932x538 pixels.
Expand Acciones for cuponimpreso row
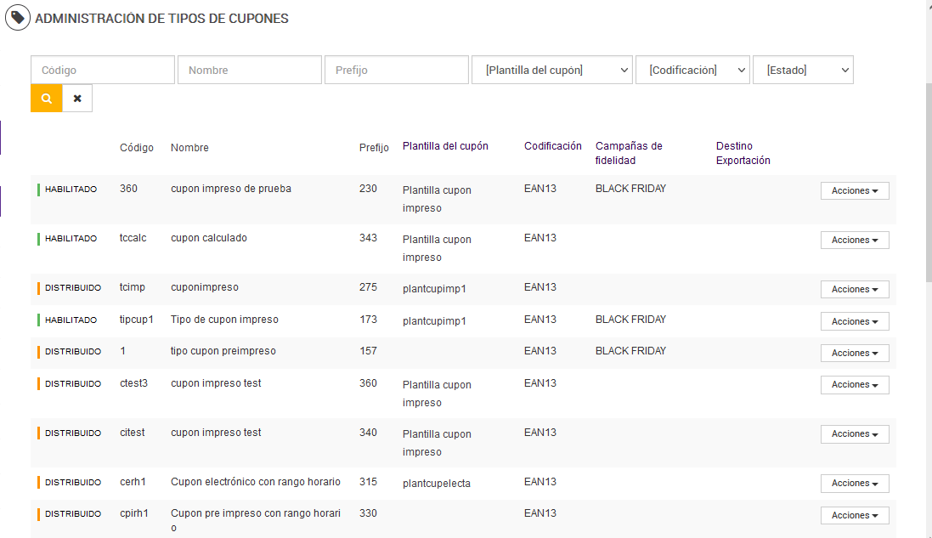(855, 290)
